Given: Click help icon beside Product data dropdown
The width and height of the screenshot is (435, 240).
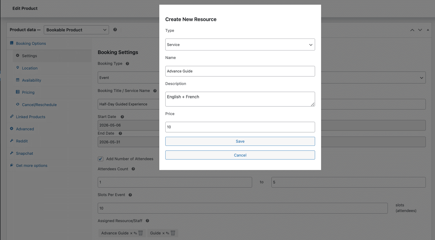Looking at the screenshot, I should click(x=115, y=30).
